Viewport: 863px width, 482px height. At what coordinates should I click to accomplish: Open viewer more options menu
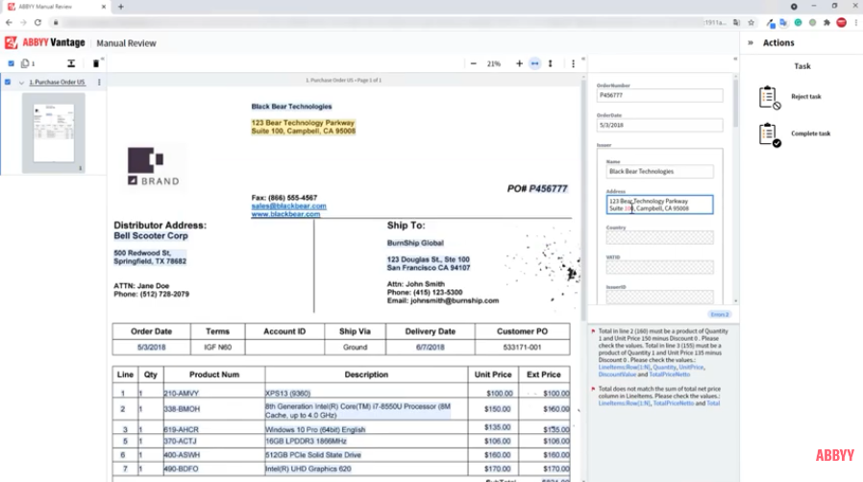pyautogui.click(x=573, y=63)
